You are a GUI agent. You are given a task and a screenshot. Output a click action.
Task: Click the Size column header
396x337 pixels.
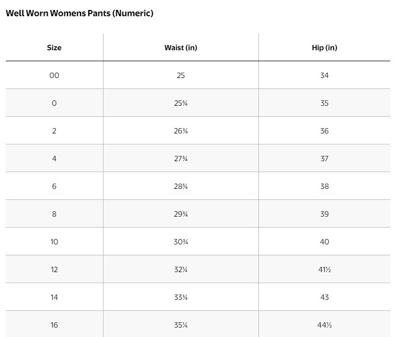[54, 48]
